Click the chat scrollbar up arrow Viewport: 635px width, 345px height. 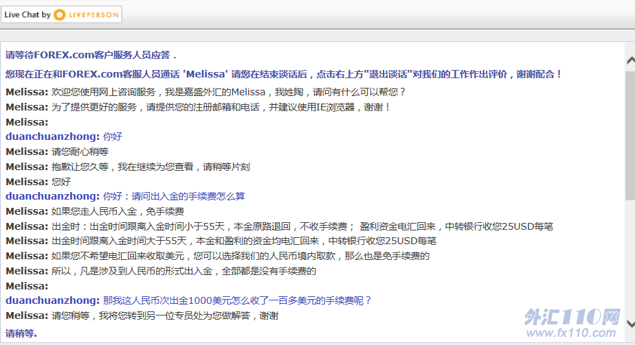(x=631, y=60)
